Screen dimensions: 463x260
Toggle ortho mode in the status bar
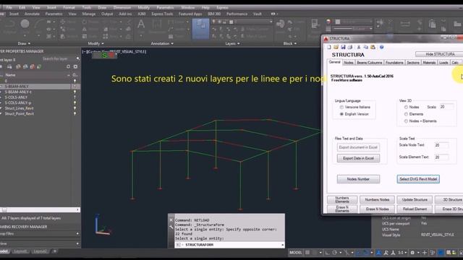point(327,253)
